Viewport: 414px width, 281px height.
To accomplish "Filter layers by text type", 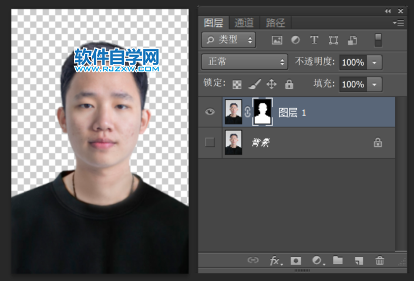I will click(x=314, y=40).
